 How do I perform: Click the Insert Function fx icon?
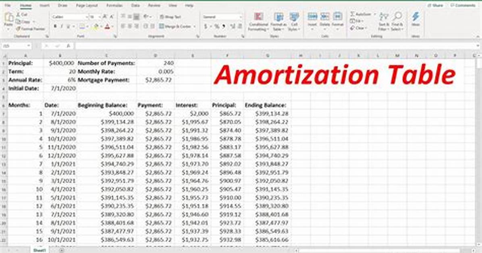pos(69,46)
